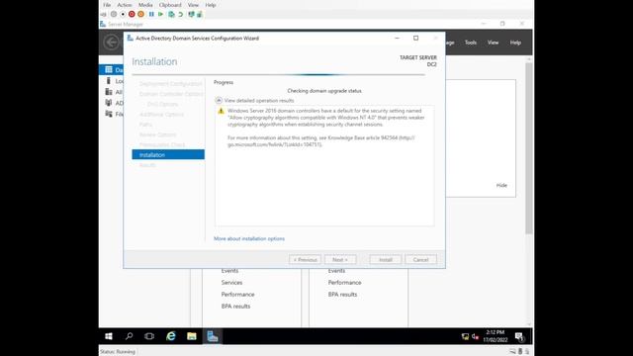Launch Internet Explorer from taskbar
The width and height of the screenshot is (633, 356).
(x=171, y=336)
